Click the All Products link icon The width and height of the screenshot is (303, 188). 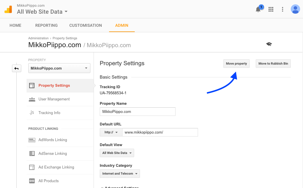pyautogui.click(x=32, y=181)
